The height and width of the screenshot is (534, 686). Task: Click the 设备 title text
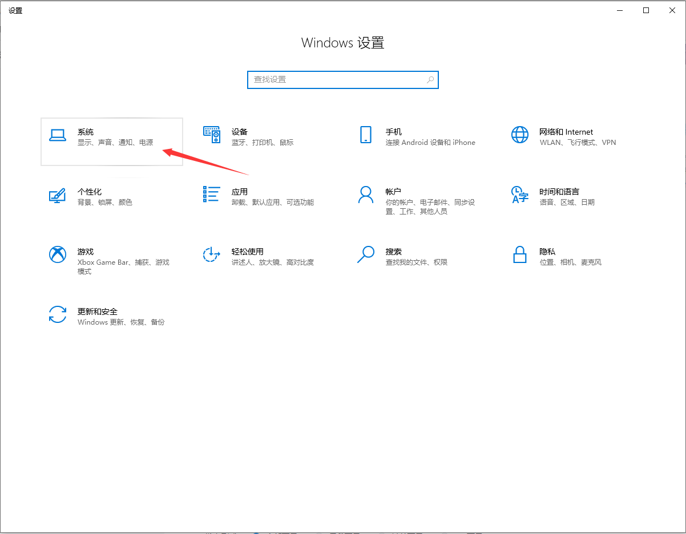(x=240, y=132)
